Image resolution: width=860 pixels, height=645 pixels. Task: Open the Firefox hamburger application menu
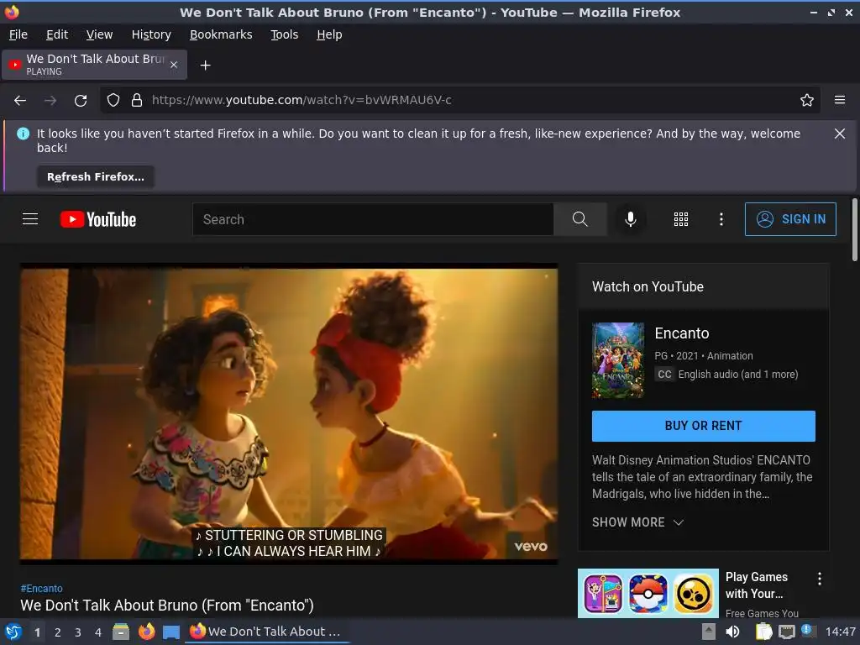click(x=840, y=100)
